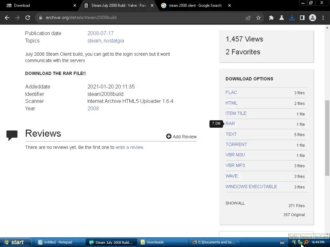This screenshot has width=330, height=247.
Task: Toggle the side panel icon
Action: (x=302, y=18)
